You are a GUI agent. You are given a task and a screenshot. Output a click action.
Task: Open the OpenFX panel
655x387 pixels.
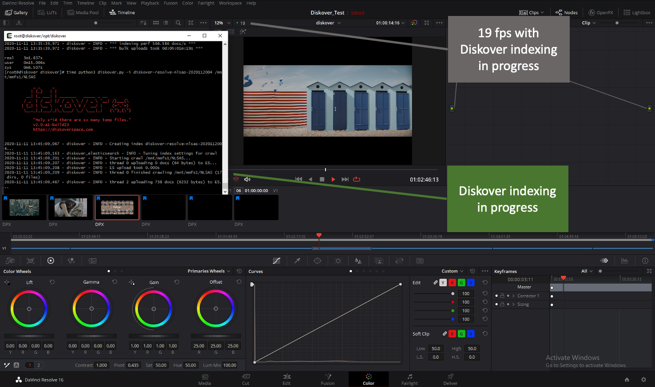(x=601, y=12)
